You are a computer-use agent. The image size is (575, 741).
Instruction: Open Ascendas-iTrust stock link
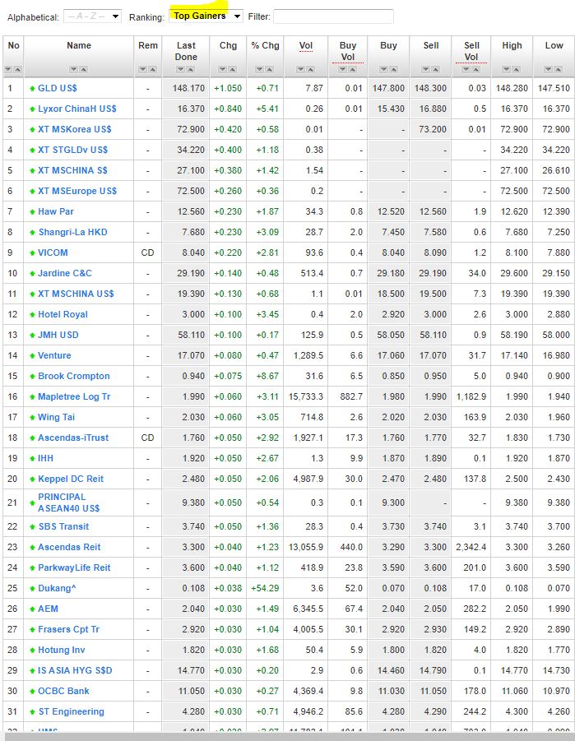coord(73,438)
